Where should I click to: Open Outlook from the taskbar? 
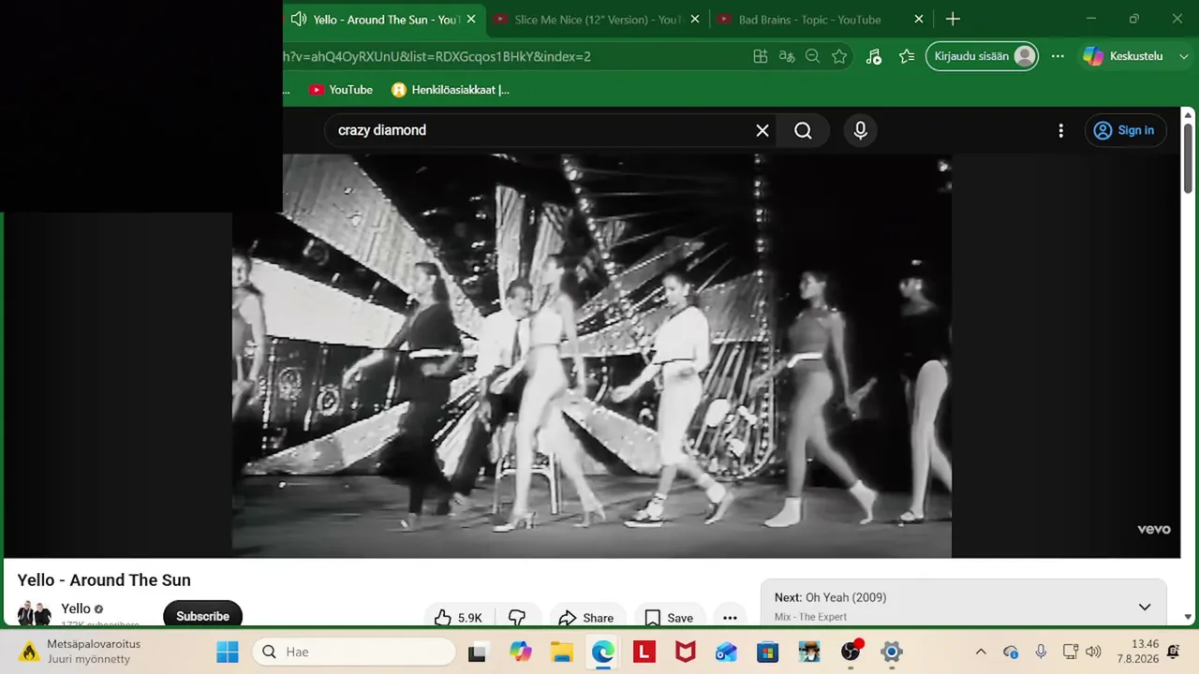pyautogui.click(x=726, y=652)
